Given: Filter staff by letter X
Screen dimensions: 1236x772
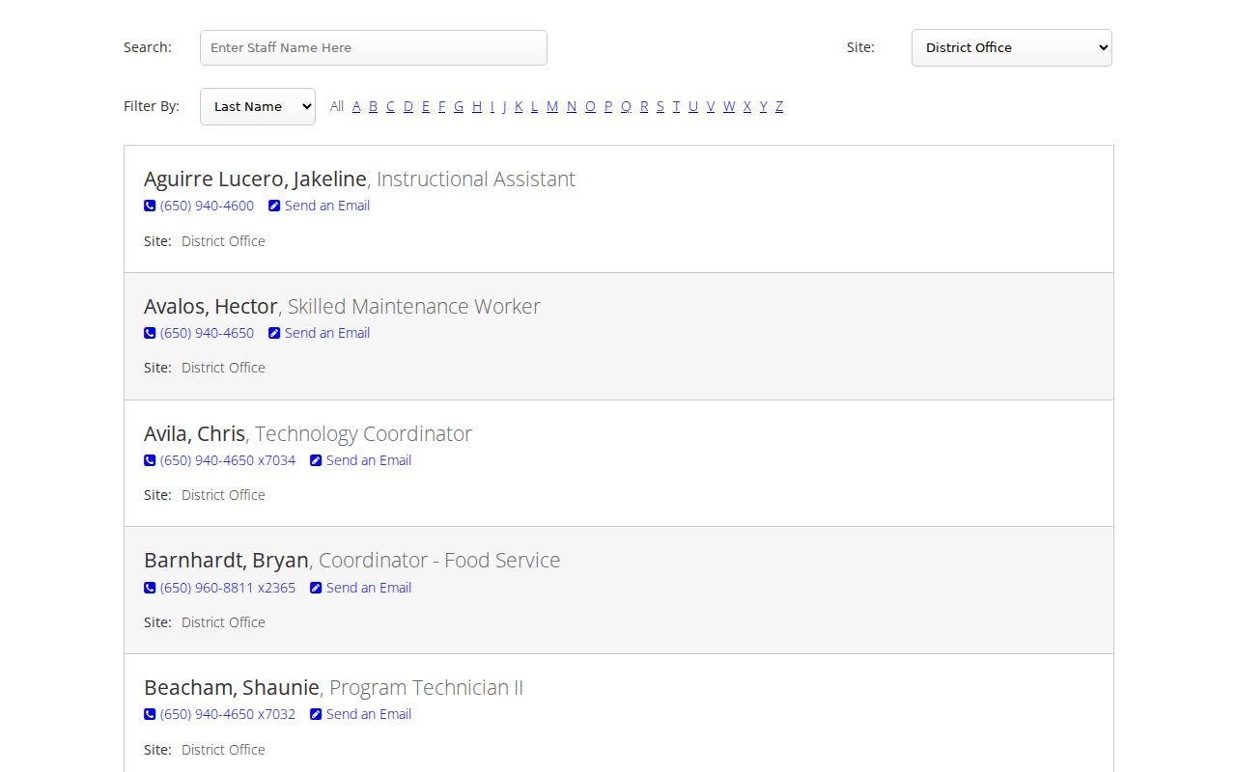Looking at the screenshot, I should tap(747, 106).
